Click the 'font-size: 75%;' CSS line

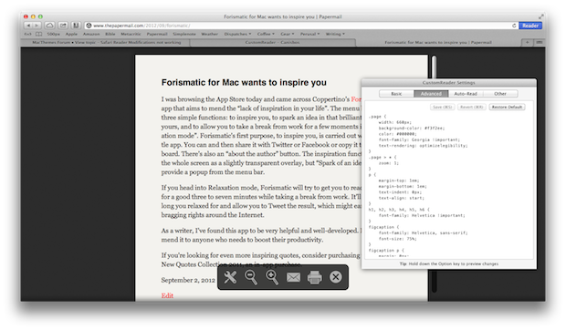(x=397, y=239)
